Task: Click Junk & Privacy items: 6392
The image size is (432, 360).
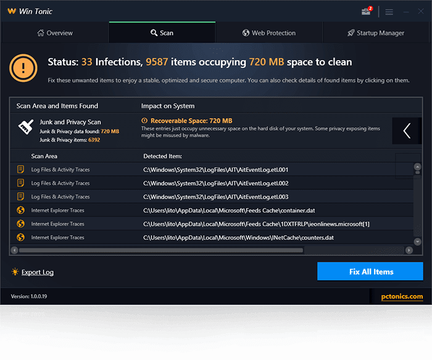Action: [70, 140]
